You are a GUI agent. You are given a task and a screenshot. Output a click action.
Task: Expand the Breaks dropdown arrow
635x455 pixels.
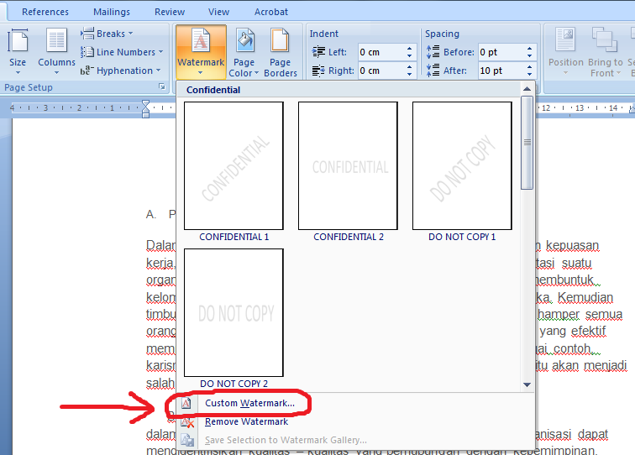click(130, 34)
